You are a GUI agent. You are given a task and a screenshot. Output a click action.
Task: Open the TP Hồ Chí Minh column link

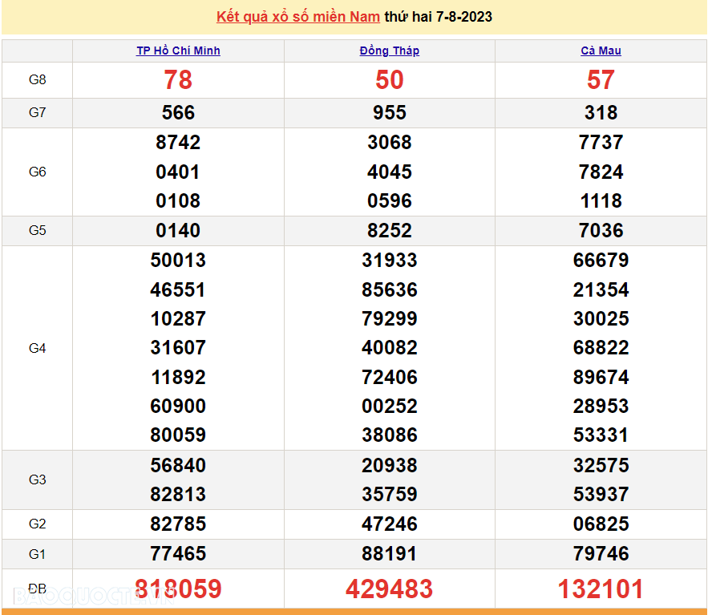click(x=178, y=51)
